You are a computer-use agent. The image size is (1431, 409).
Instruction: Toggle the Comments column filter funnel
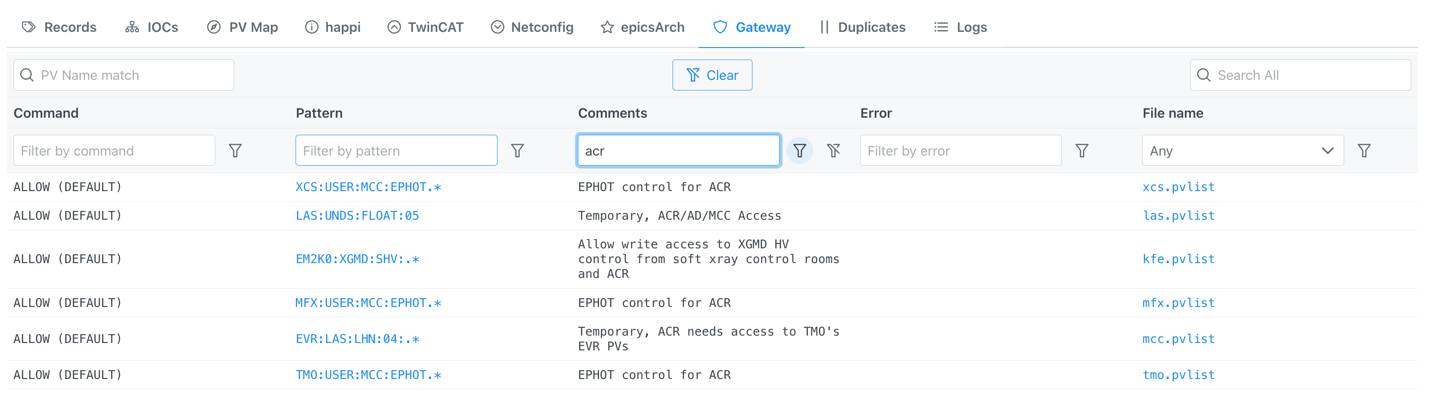[800, 150]
